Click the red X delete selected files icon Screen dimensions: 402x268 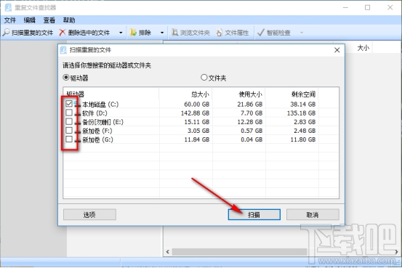pyautogui.click(x=63, y=33)
